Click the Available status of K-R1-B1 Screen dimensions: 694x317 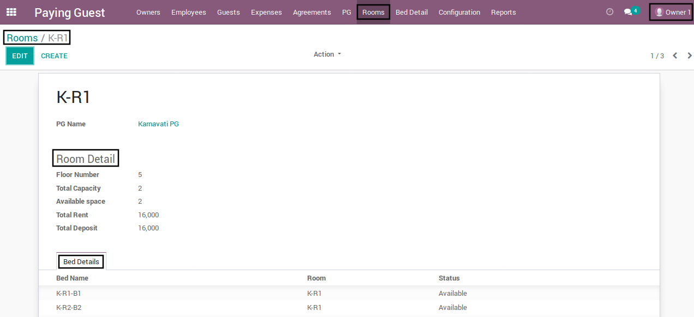[x=453, y=294]
